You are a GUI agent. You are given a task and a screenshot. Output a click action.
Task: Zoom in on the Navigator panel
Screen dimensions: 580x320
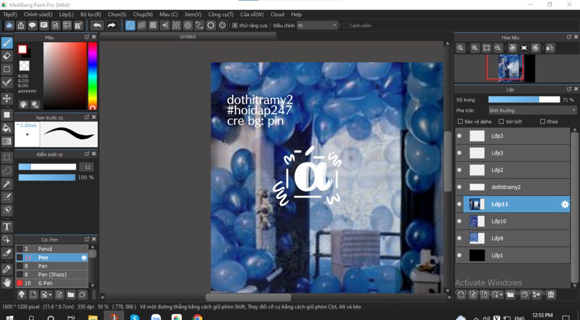pos(475,48)
